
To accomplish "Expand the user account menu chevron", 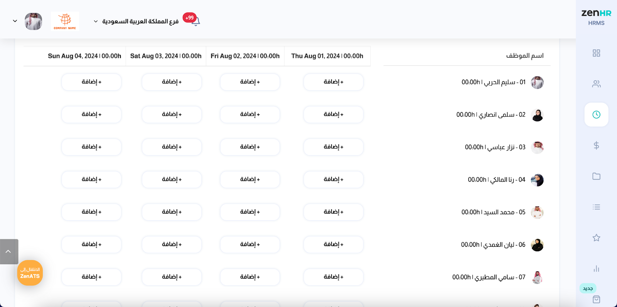I will [15, 21].
